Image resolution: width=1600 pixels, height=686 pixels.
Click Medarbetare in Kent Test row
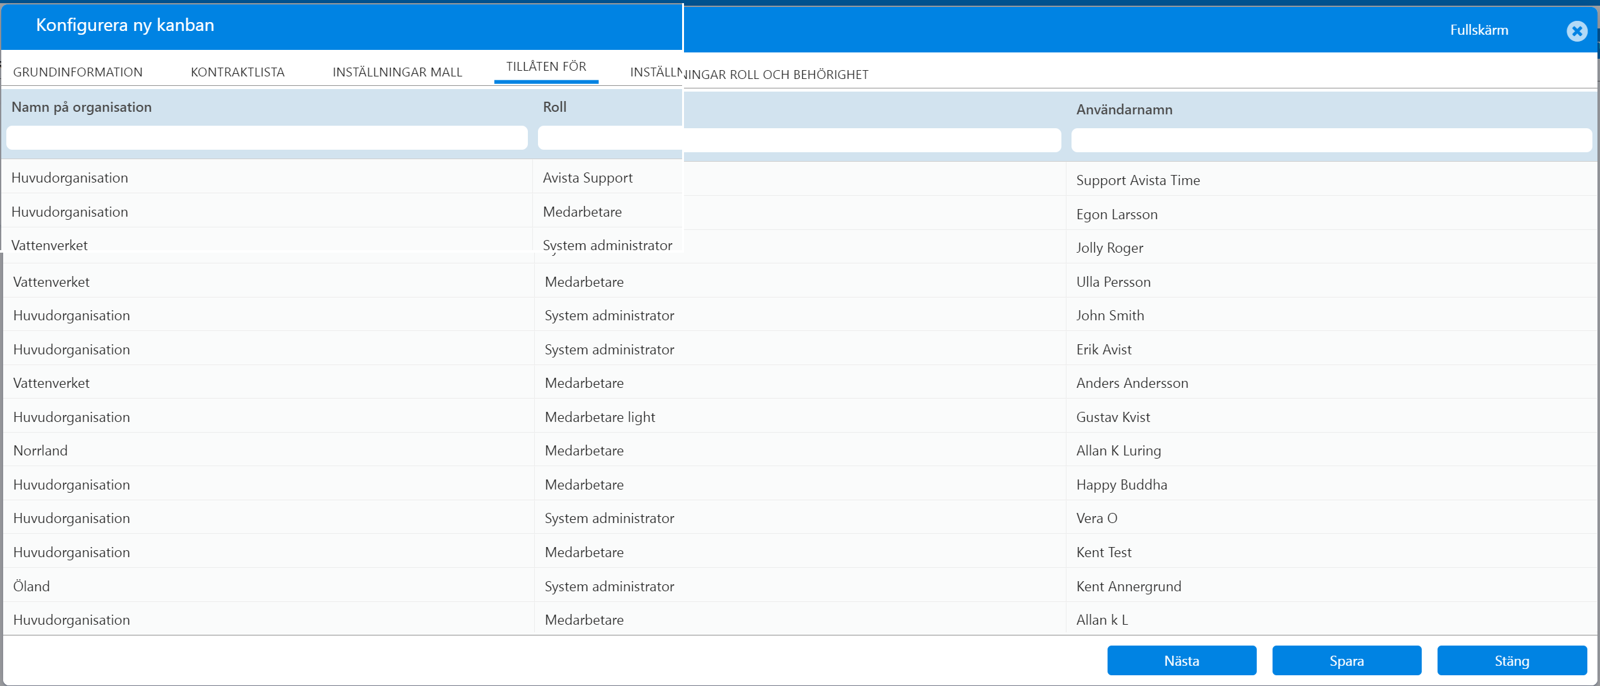pyautogui.click(x=584, y=552)
